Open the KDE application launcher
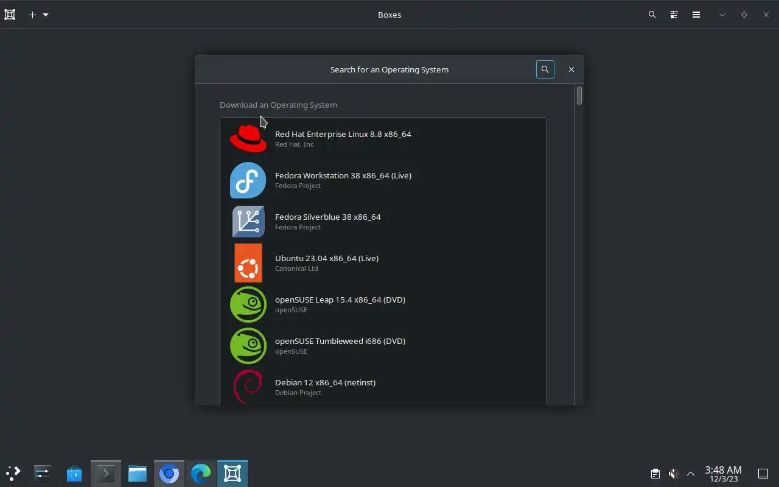Image resolution: width=779 pixels, height=487 pixels. point(13,473)
